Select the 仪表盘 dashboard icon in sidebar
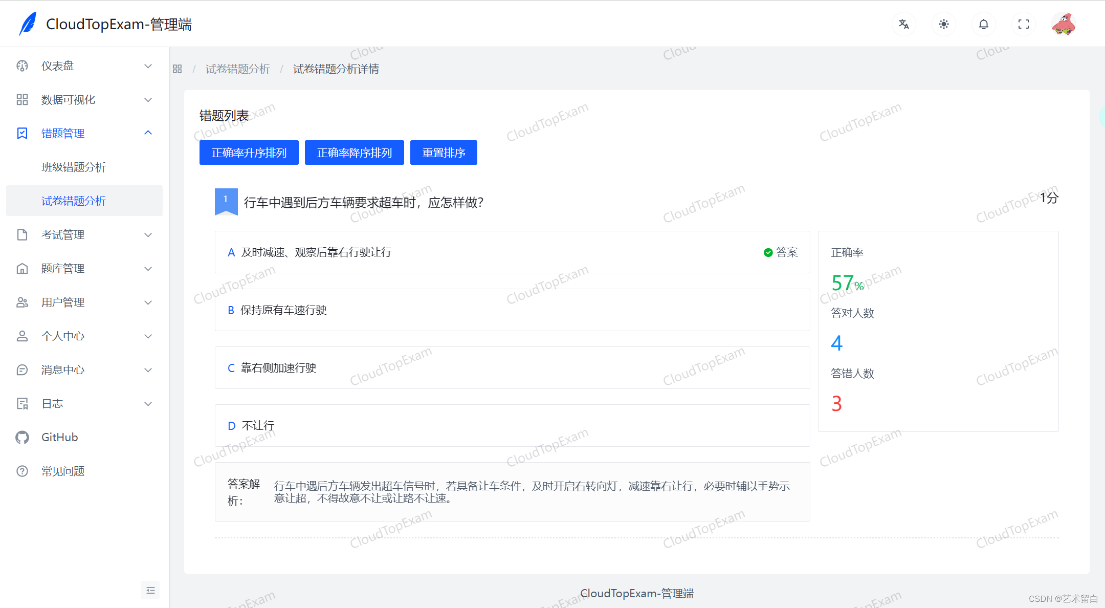This screenshot has height=608, width=1105. [22, 66]
